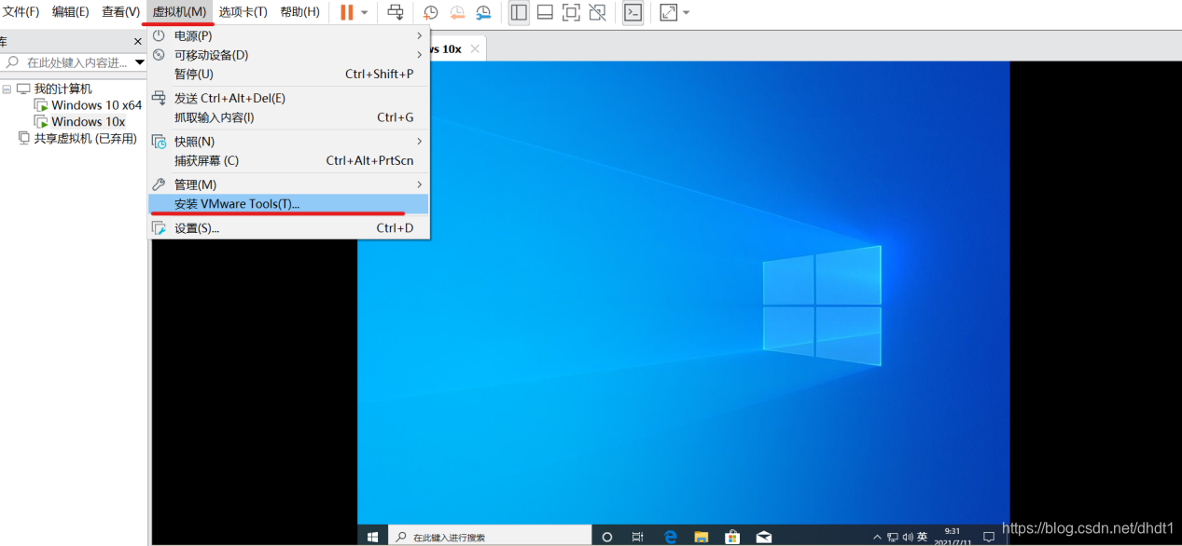Click the guest volume speaker tray icon
The width and height of the screenshot is (1182, 546).
[x=907, y=538]
